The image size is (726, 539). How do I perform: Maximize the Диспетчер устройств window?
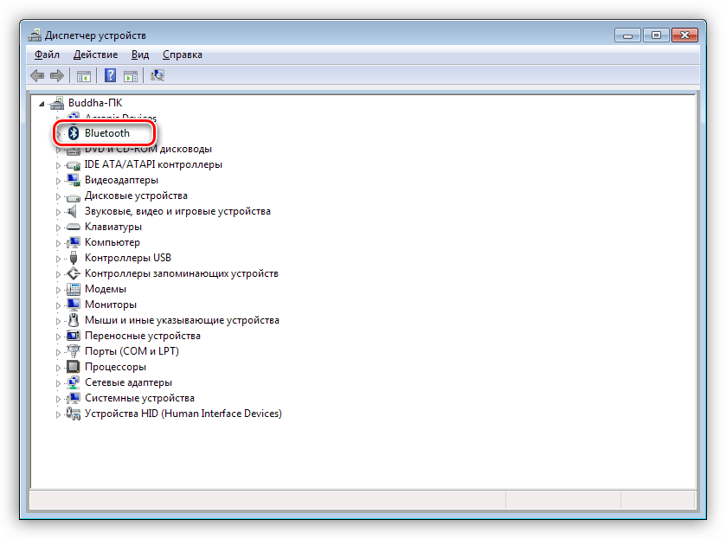point(656,35)
